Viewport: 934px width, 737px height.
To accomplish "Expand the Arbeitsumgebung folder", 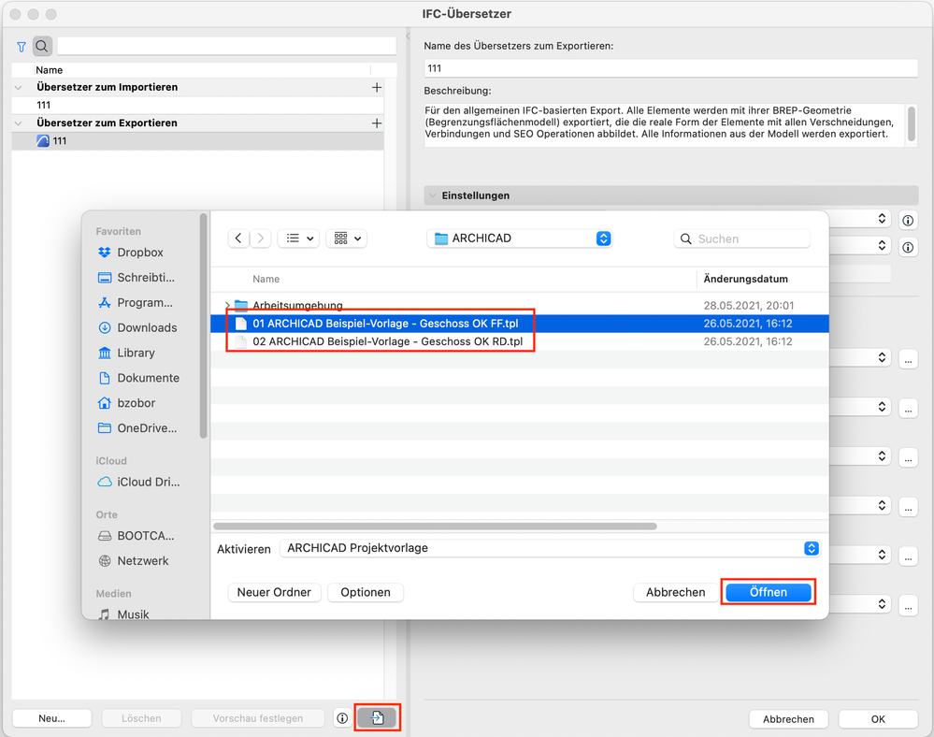I will coord(227,306).
